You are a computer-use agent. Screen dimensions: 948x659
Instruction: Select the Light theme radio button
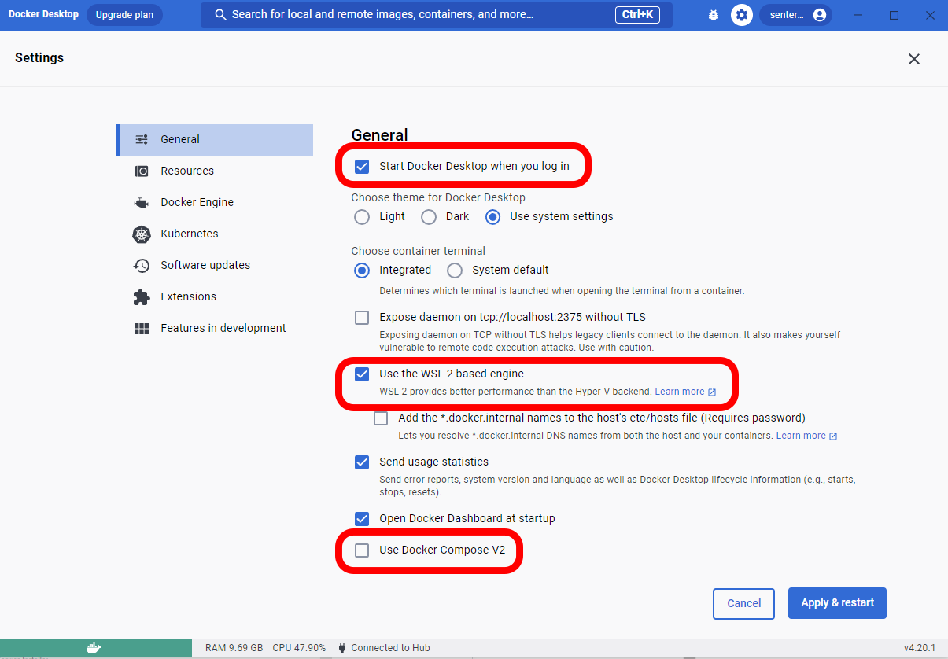point(362,217)
